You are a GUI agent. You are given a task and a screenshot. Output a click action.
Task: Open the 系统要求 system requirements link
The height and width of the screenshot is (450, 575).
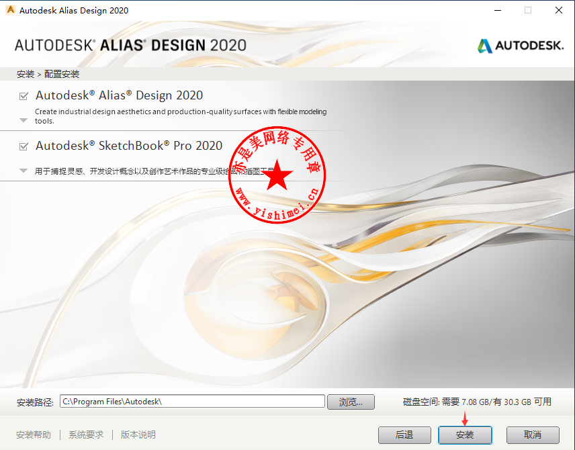tap(86, 435)
